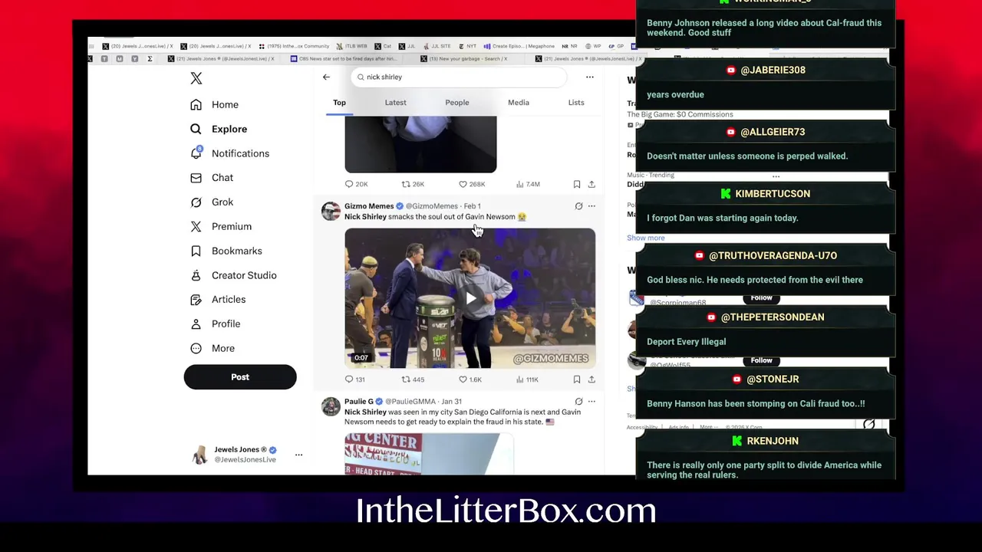Click reply icon with 20K count
The width and height of the screenshot is (982, 552).
click(349, 184)
